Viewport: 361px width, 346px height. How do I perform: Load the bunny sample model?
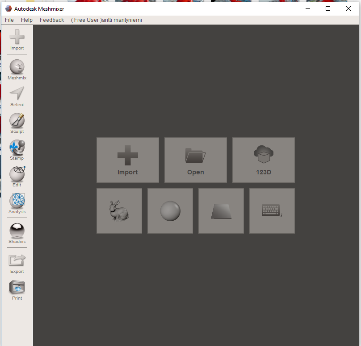tap(119, 211)
